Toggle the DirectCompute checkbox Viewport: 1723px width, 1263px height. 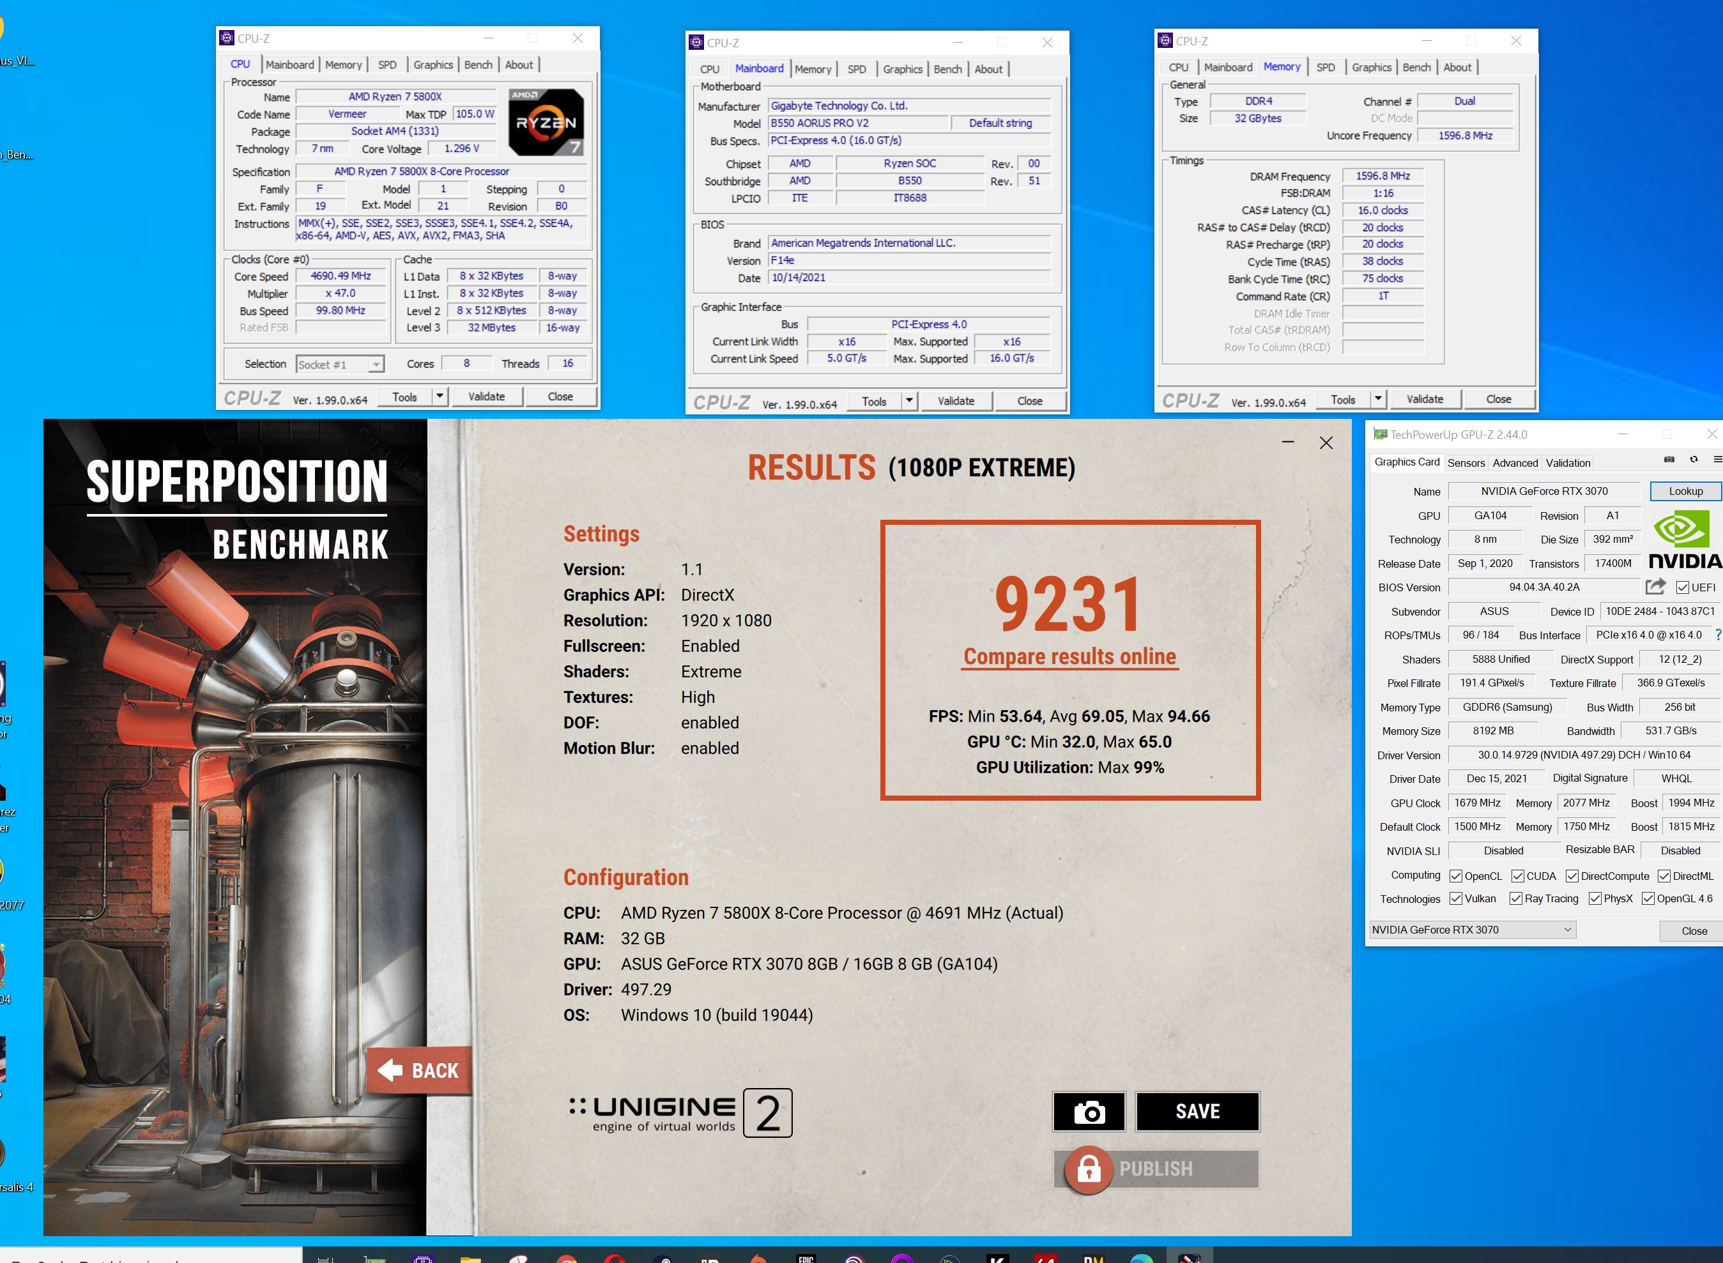click(x=1572, y=876)
